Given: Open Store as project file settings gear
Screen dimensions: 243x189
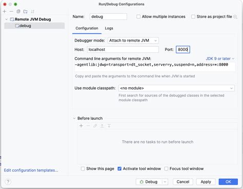Looking at the screenshot, I should (235, 16).
